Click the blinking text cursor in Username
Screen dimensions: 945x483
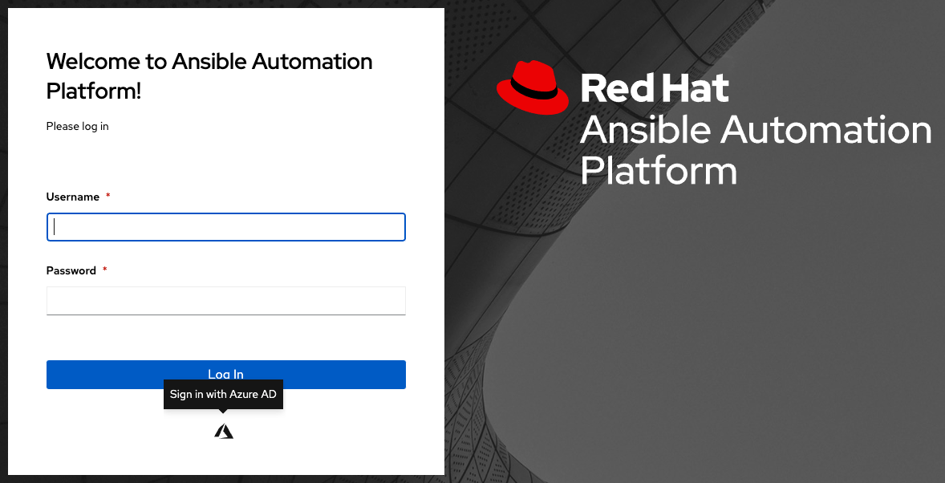click(55, 227)
